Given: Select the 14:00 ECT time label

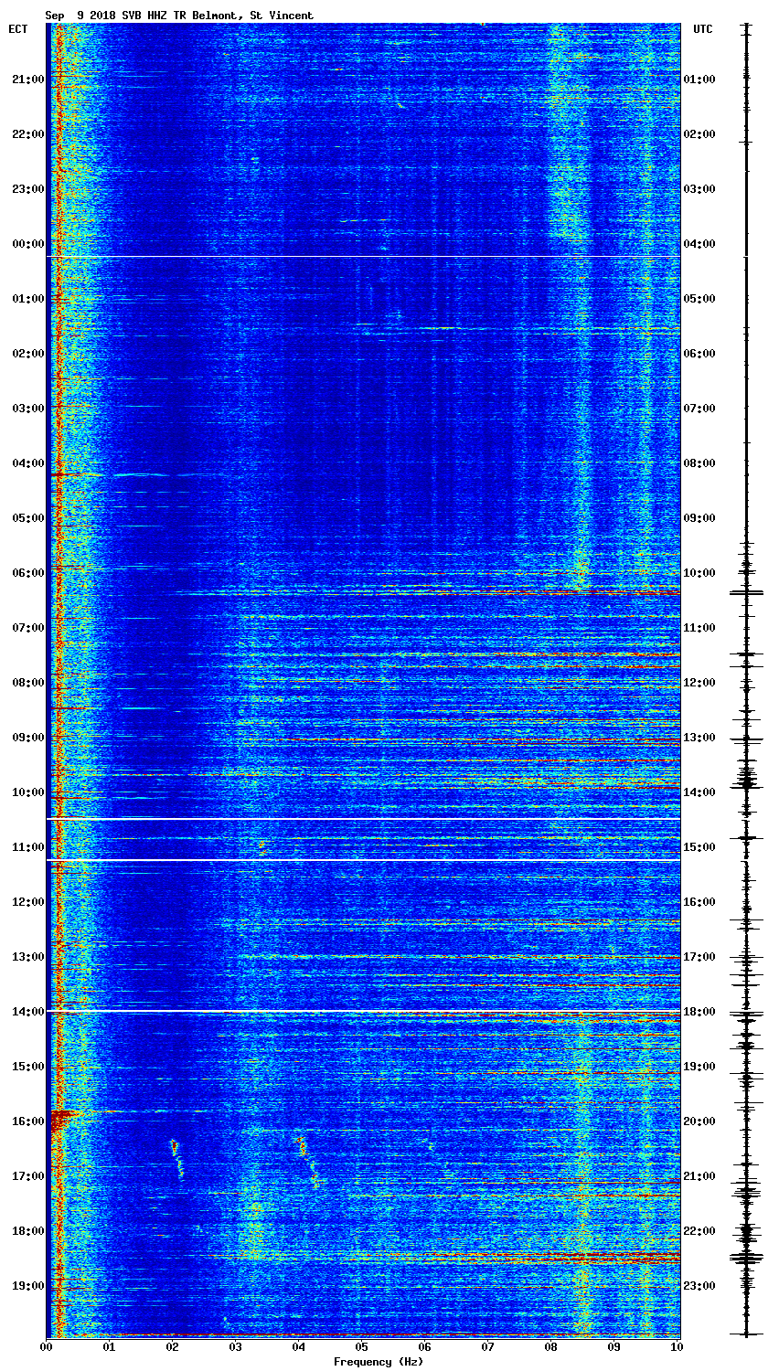Looking at the screenshot, I should click(27, 1012).
